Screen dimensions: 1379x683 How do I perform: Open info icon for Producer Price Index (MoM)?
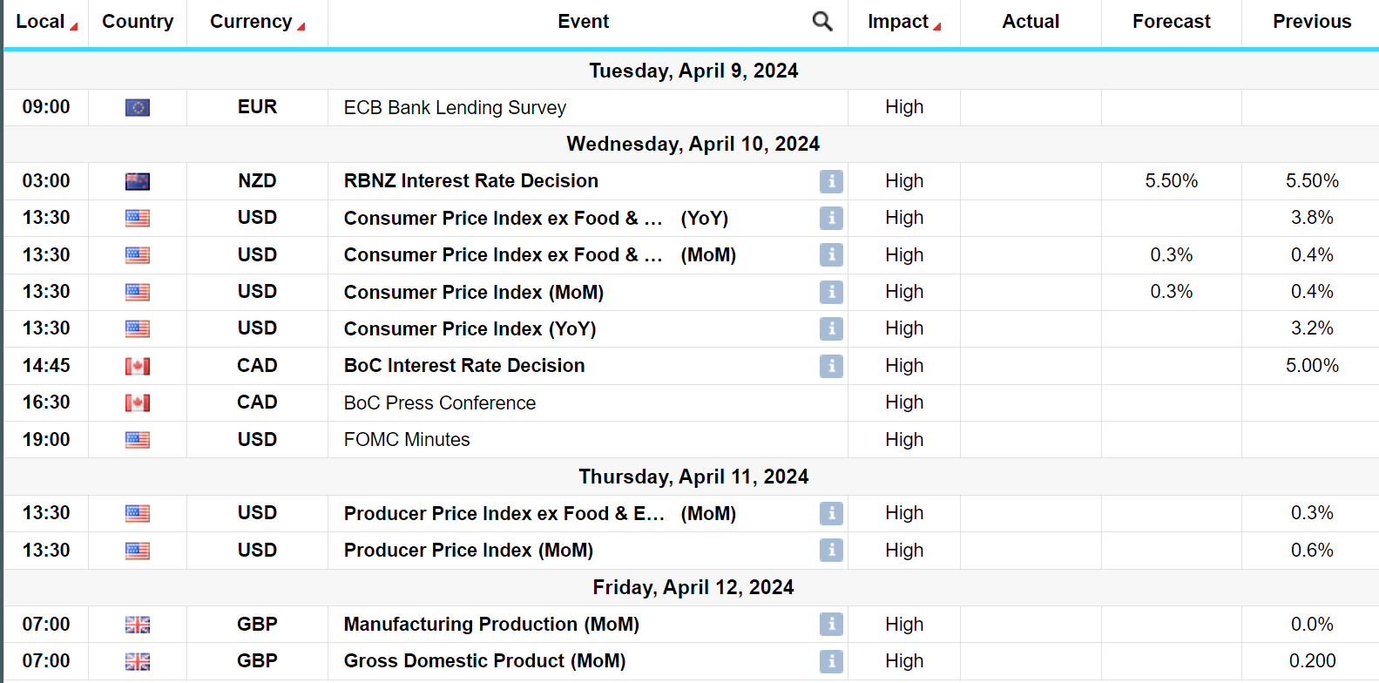click(x=831, y=550)
